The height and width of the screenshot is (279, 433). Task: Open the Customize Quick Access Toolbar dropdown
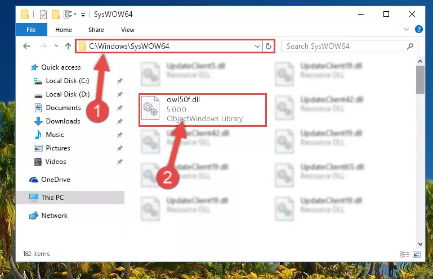point(83,15)
